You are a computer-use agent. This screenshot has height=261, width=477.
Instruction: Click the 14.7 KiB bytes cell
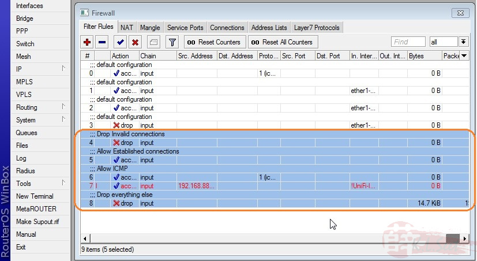click(x=425, y=203)
